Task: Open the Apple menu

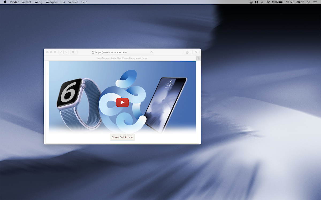Action: [5, 2]
